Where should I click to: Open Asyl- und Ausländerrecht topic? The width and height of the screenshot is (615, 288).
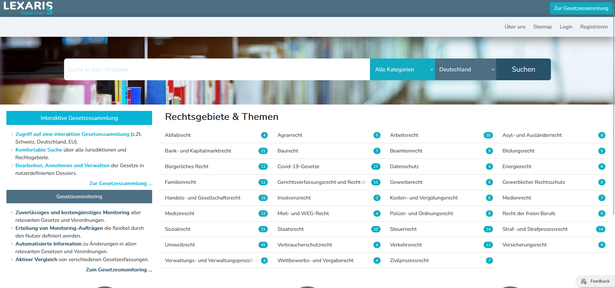(x=532, y=135)
